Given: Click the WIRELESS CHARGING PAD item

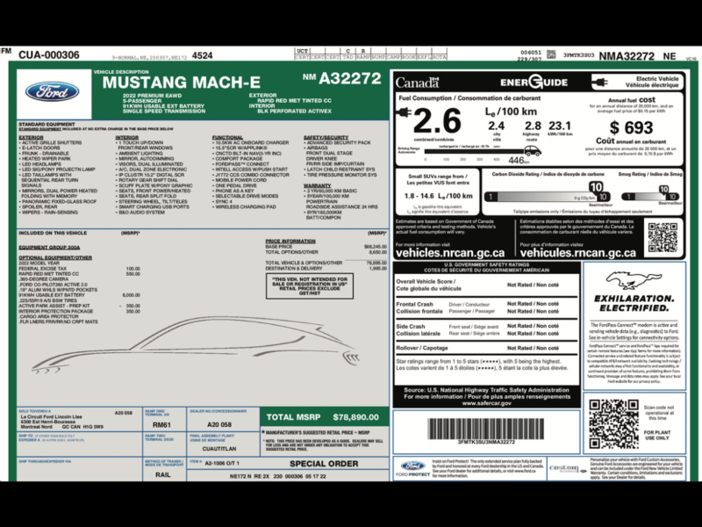Looking at the screenshot, I should pyautogui.click(x=245, y=207).
